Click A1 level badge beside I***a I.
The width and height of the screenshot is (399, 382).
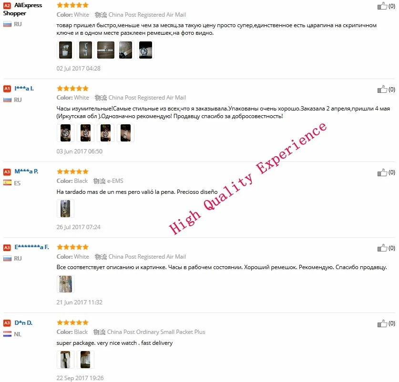pos(7,89)
